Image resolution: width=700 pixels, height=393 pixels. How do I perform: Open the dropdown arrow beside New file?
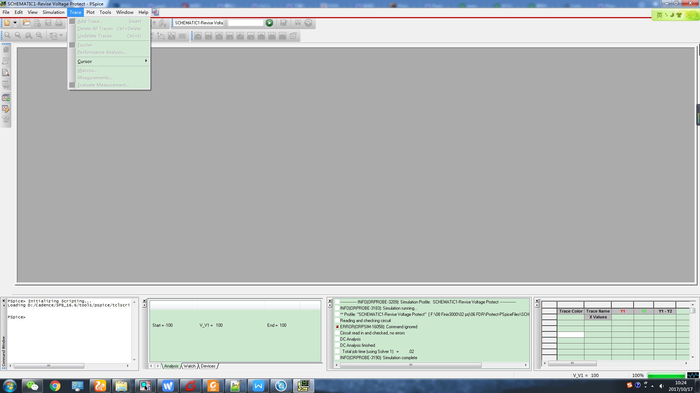(x=15, y=23)
